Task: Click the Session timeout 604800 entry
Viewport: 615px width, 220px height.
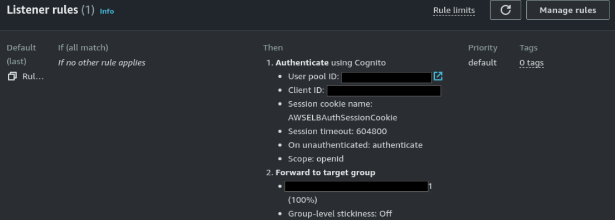Action: click(x=337, y=132)
